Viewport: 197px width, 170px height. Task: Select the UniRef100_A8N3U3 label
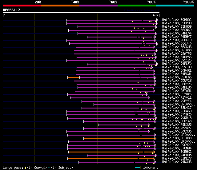pyautogui.click(x=177, y=125)
